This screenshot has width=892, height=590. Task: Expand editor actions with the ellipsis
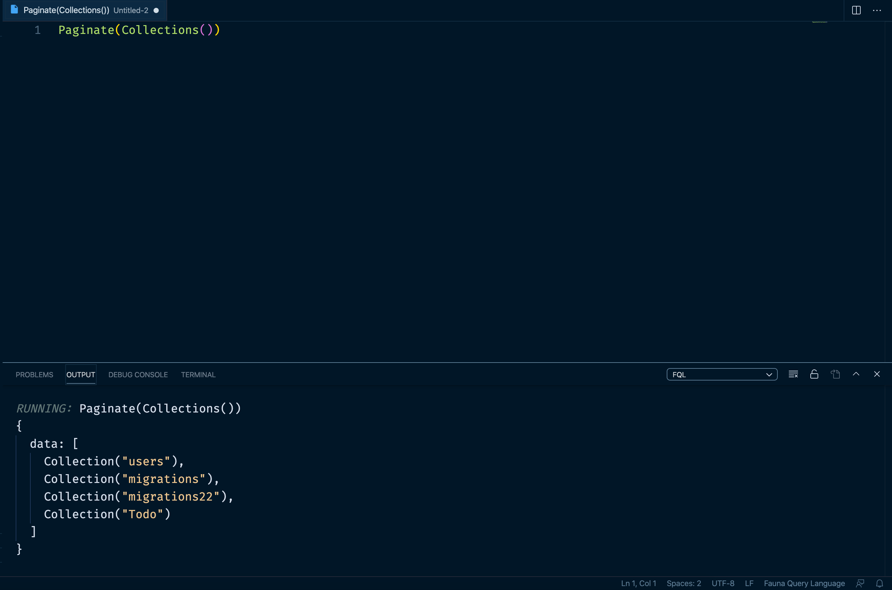tap(877, 10)
